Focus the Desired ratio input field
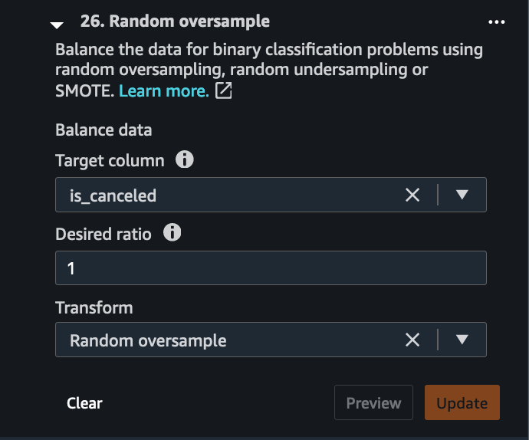 tap(271, 268)
